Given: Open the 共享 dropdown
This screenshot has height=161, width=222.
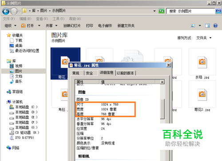Looking at the screenshot, I should [52, 26].
